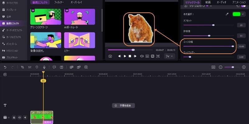Hide track 01 with the eye icon
This screenshot has width=249, height=124.
pyautogui.click(x=20, y=117)
